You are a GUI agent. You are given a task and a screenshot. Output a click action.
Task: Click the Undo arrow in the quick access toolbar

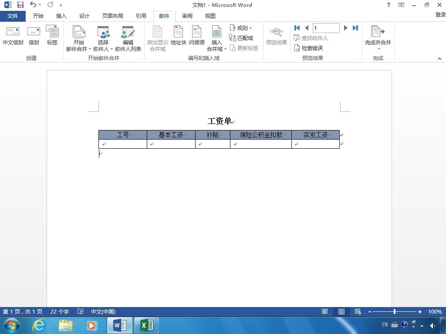click(x=33, y=4)
